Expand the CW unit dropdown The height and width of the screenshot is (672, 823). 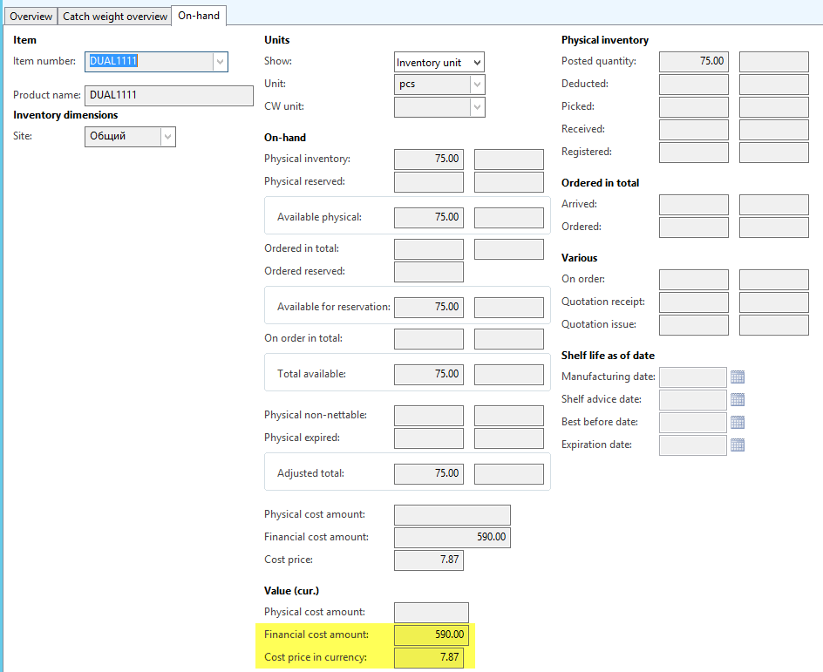[x=476, y=107]
